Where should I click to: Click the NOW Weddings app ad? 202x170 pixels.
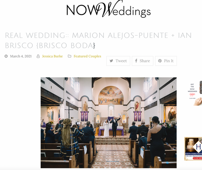click(x=194, y=93)
